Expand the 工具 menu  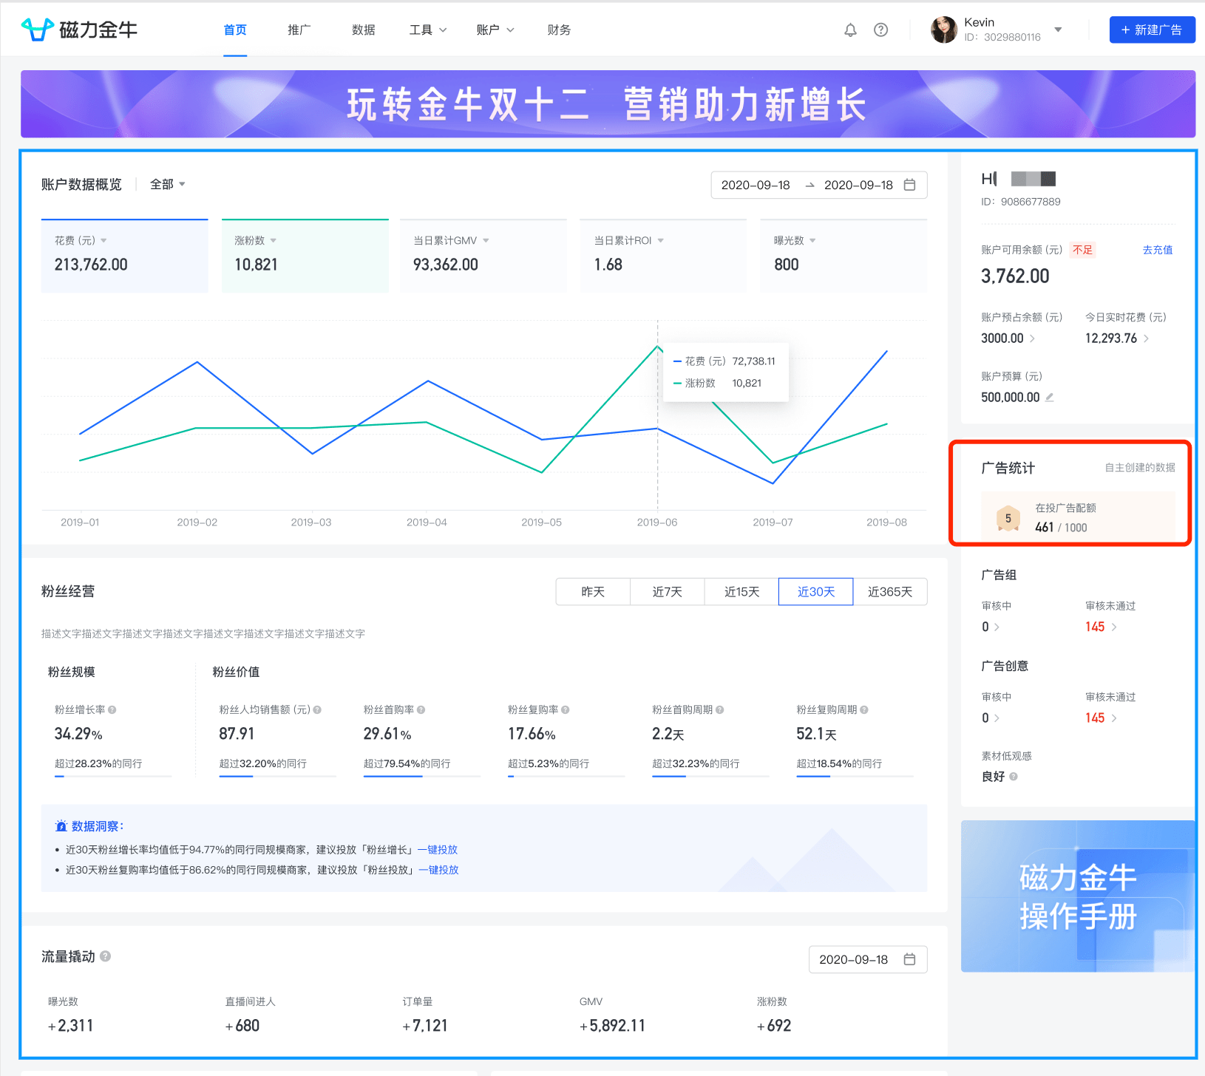(428, 30)
